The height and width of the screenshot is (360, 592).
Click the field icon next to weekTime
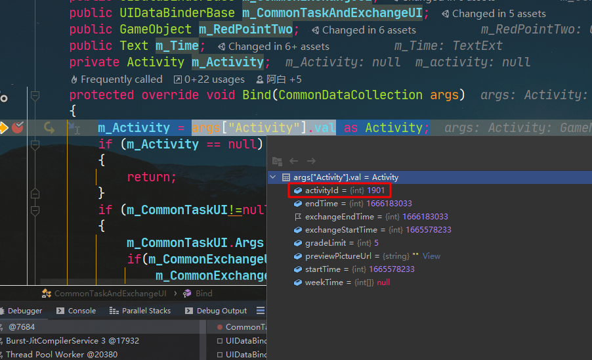click(298, 282)
